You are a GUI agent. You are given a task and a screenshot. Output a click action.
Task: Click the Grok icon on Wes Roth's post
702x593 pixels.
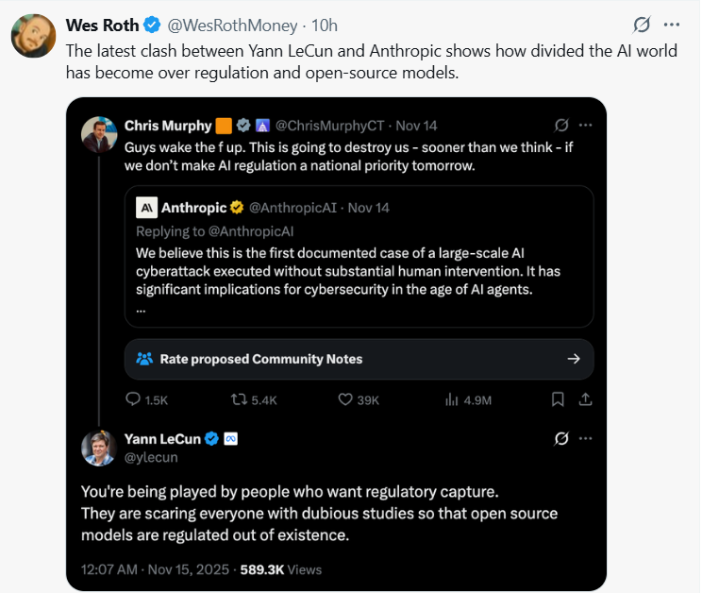[x=642, y=24]
